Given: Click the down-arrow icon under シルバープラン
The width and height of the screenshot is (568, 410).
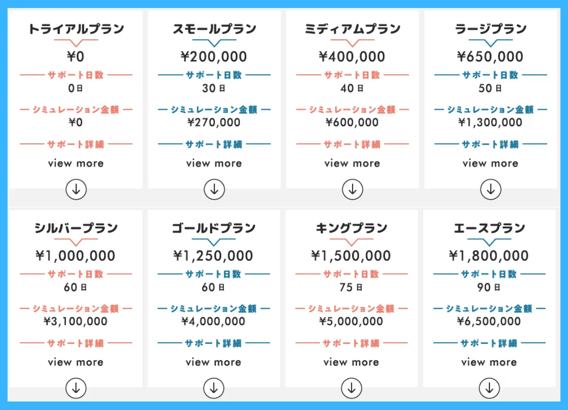Looking at the screenshot, I should (x=76, y=389).
